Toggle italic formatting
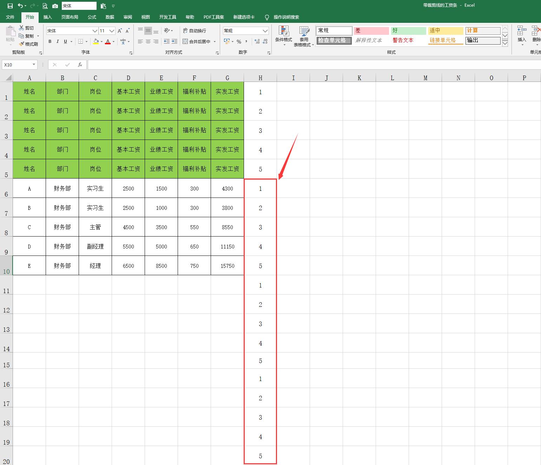The height and width of the screenshot is (465, 541). 58,41
